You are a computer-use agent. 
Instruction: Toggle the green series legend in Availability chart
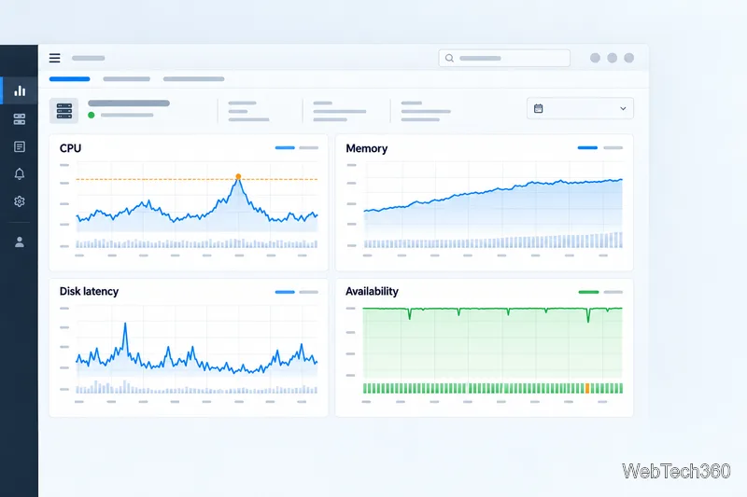tap(588, 292)
